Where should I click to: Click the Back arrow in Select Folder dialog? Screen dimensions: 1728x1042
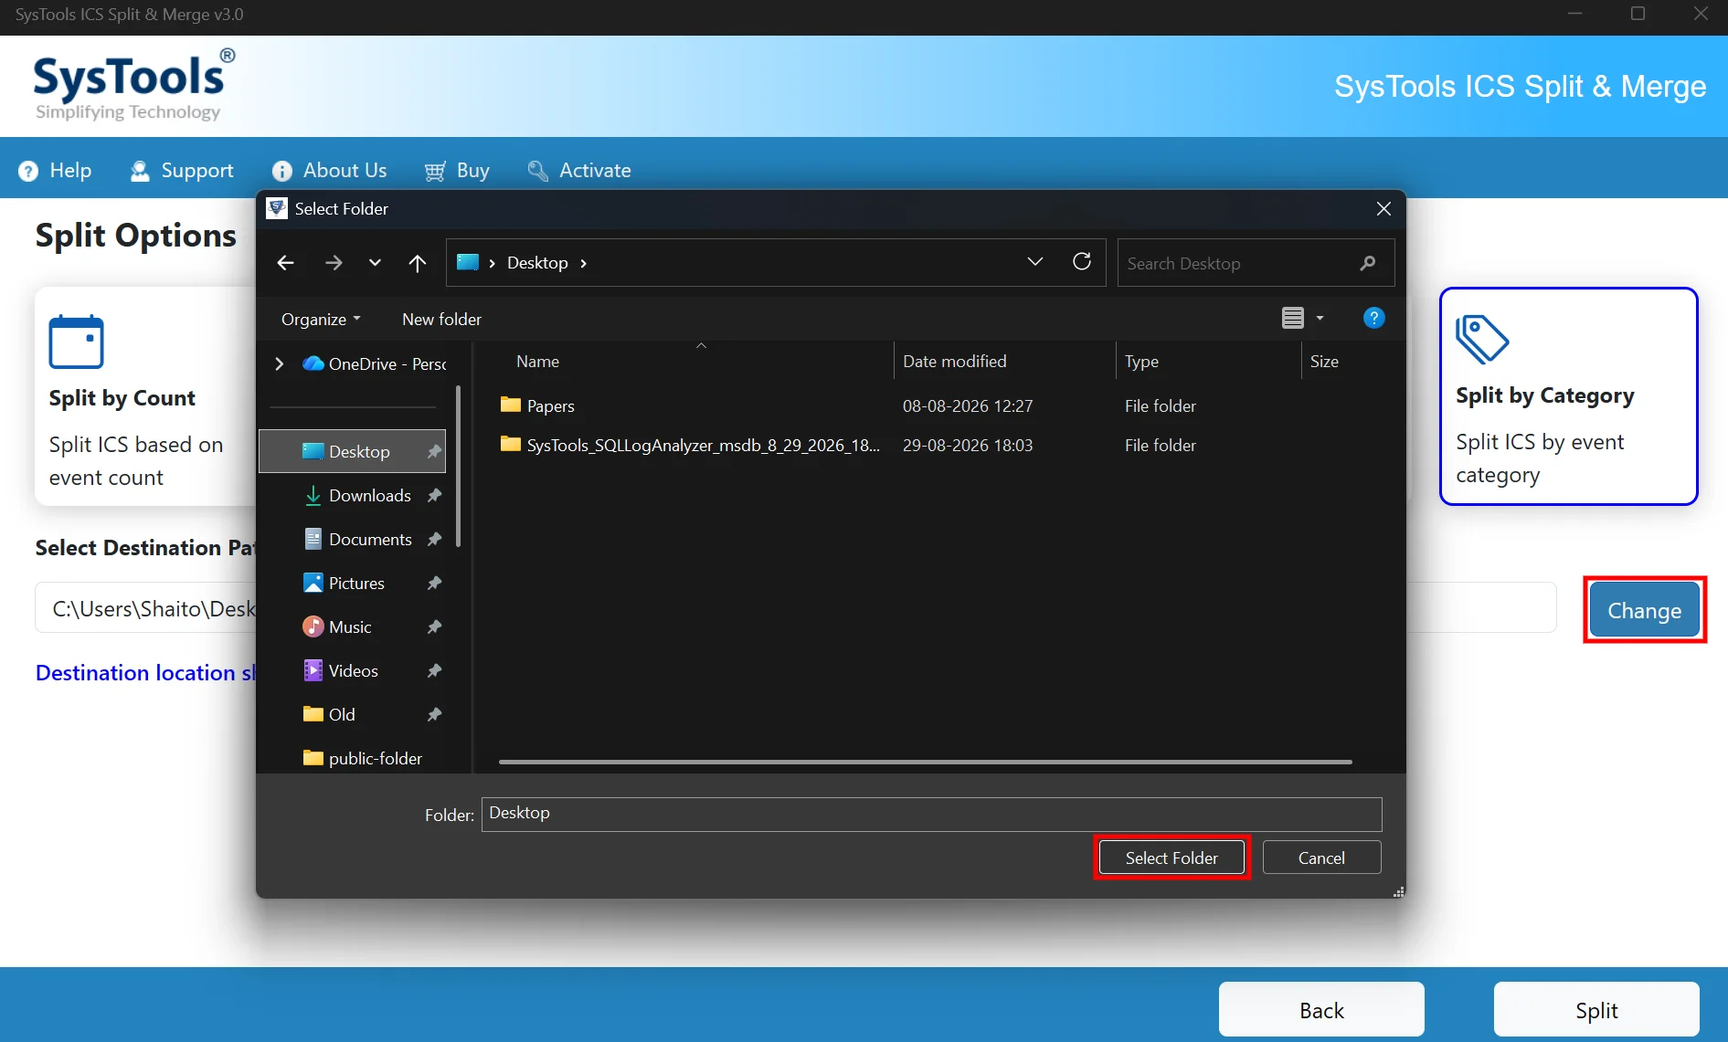pyautogui.click(x=285, y=263)
